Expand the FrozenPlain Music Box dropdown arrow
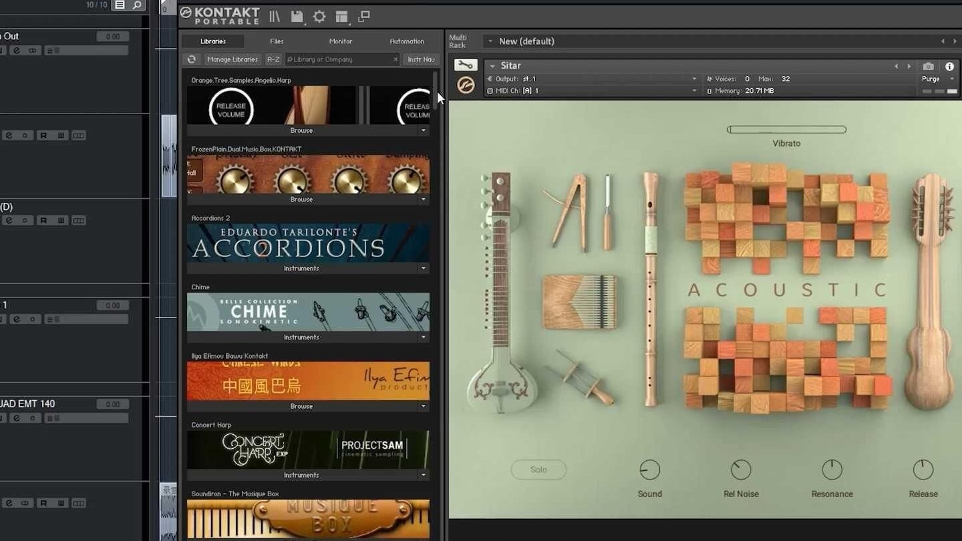 (x=423, y=200)
